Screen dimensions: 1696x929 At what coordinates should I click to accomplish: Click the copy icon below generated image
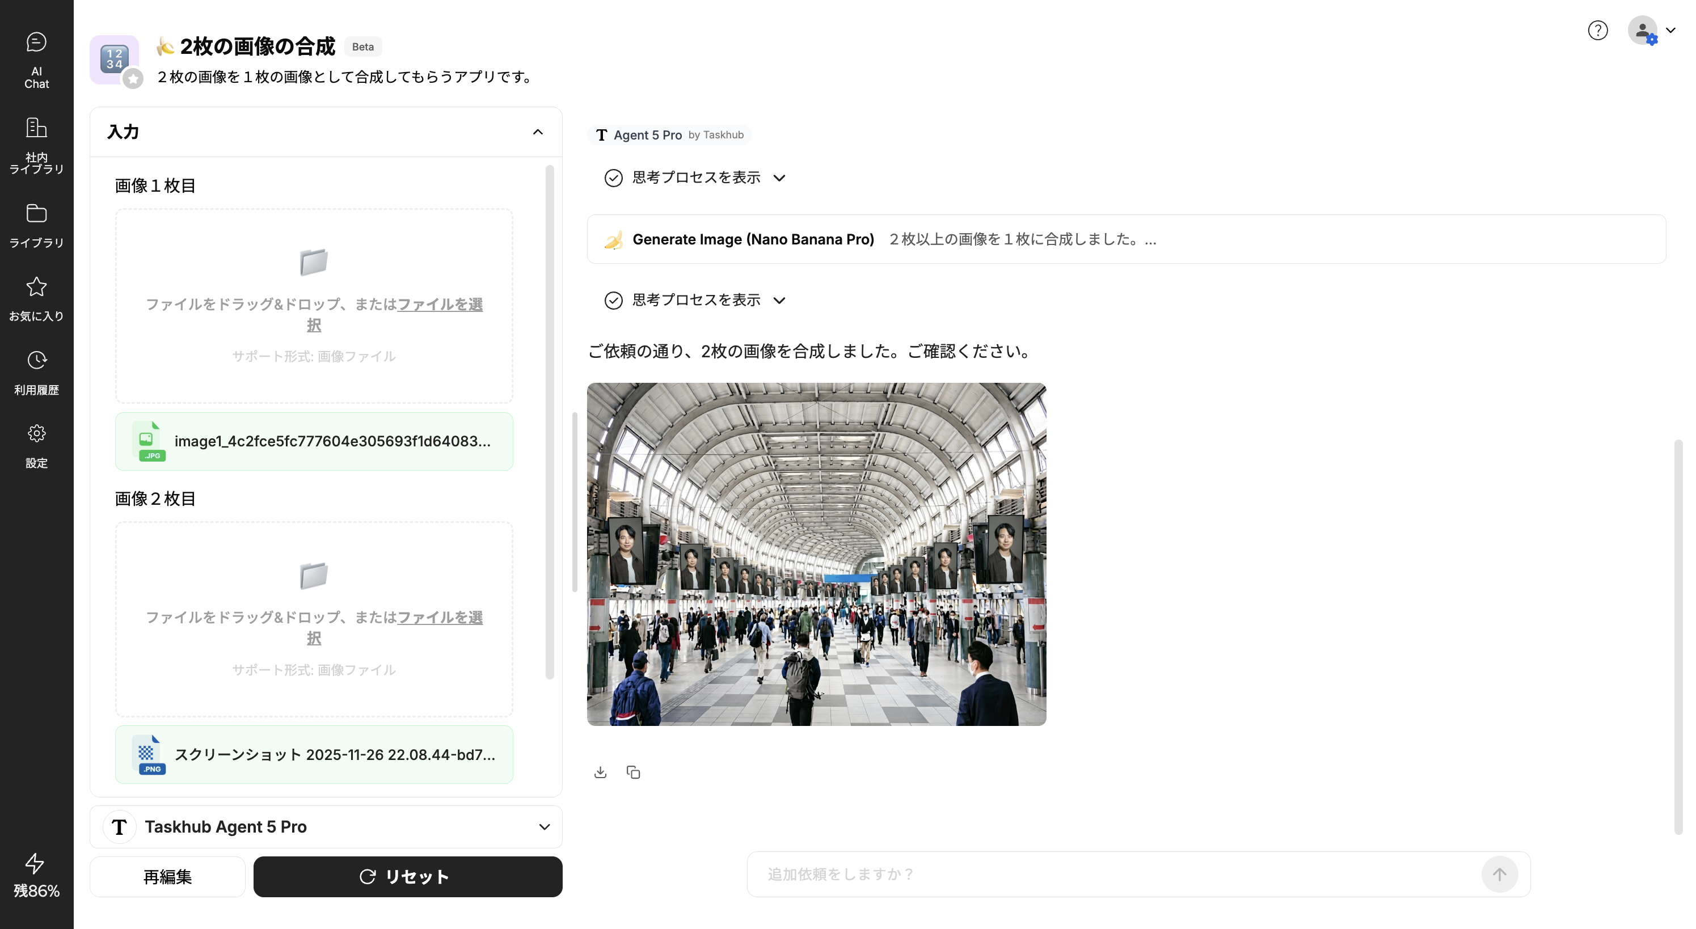pyautogui.click(x=634, y=772)
